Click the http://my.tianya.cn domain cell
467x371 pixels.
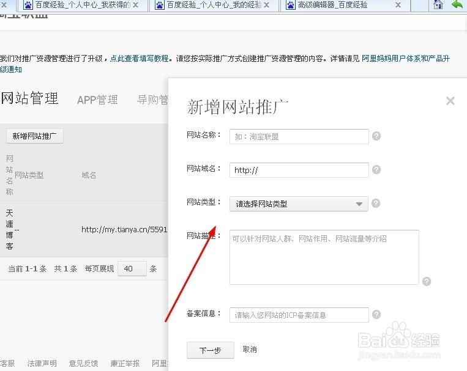[x=124, y=229]
